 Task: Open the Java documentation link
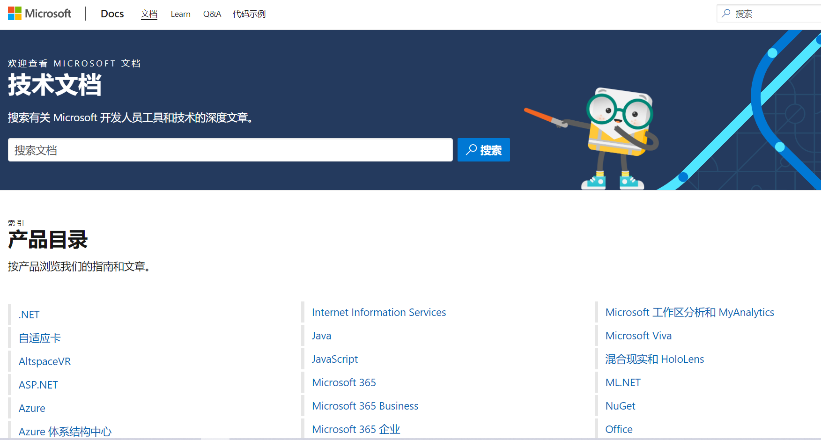pos(321,336)
